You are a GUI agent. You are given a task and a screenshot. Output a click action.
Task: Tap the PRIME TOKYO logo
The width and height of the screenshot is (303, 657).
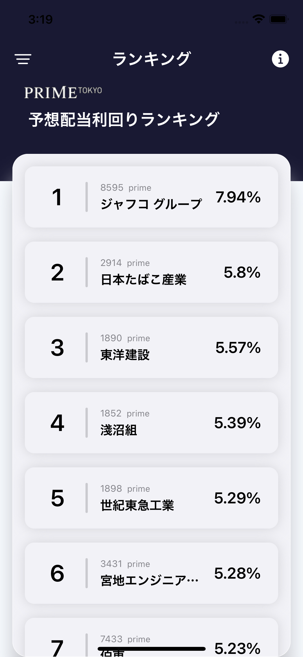click(63, 93)
